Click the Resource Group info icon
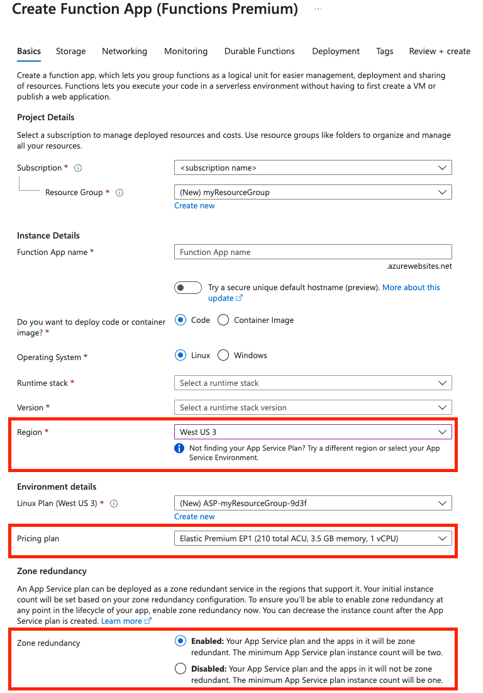The width and height of the screenshot is (483, 693). tap(119, 192)
